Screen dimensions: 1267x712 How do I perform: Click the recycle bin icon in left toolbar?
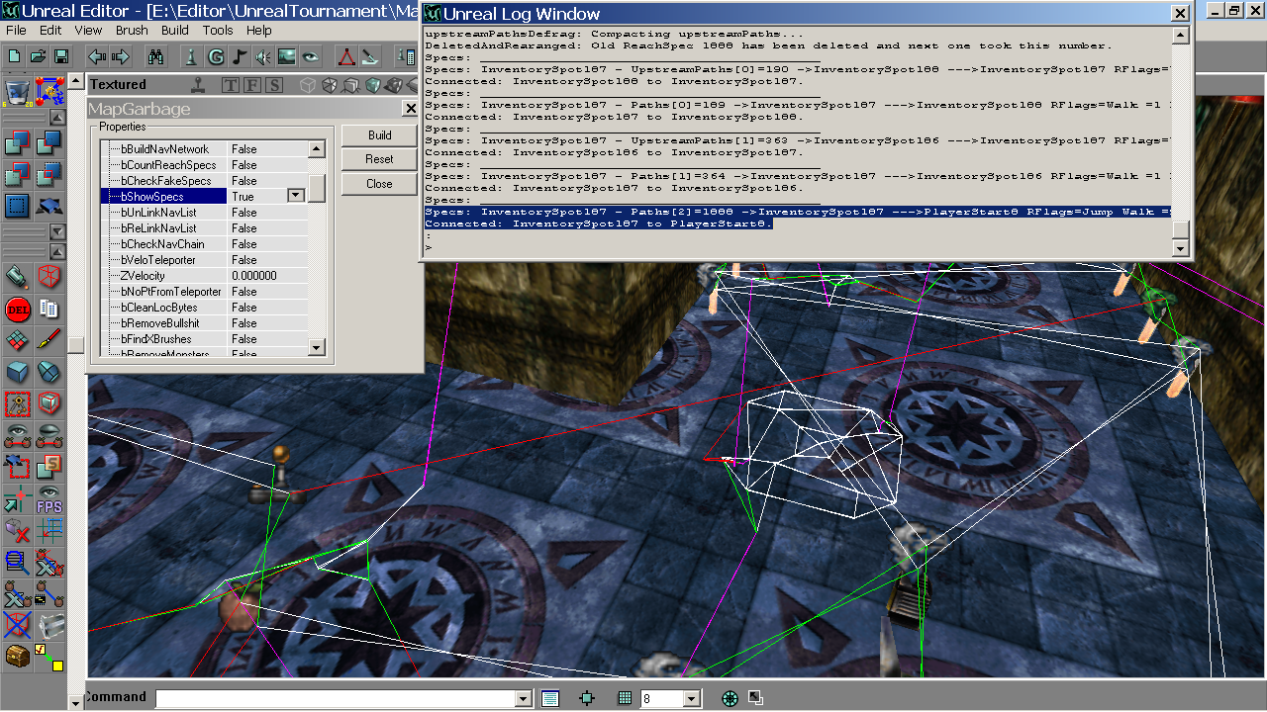pos(17,92)
